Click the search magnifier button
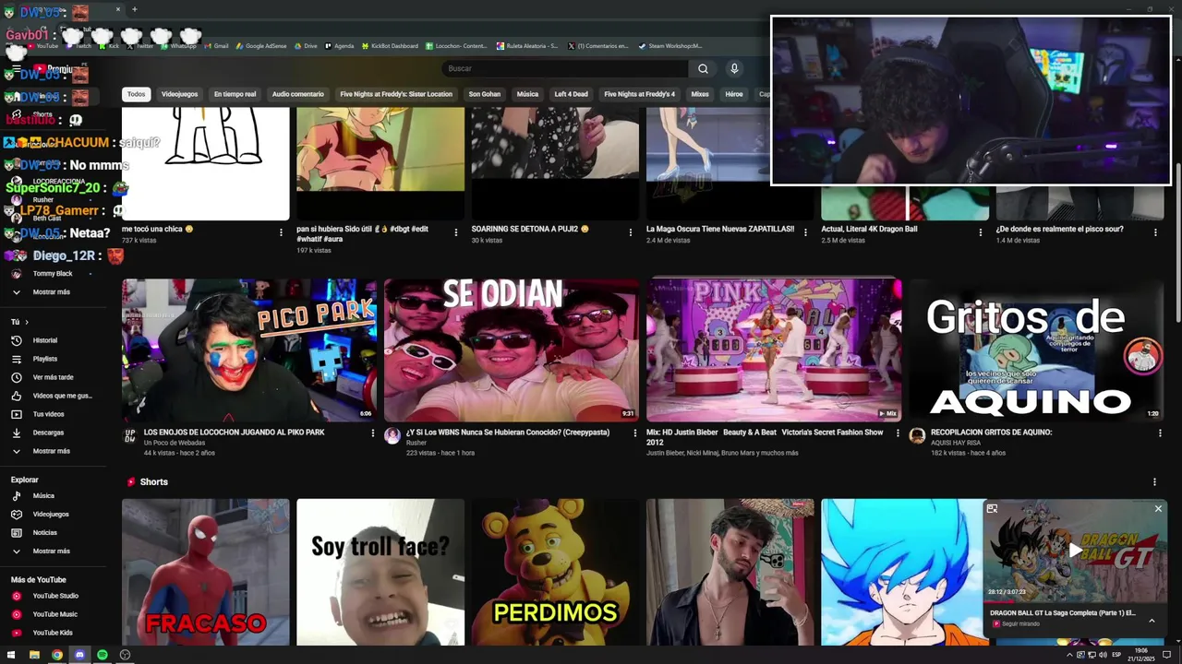The height and width of the screenshot is (664, 1182). click(703, 68)
